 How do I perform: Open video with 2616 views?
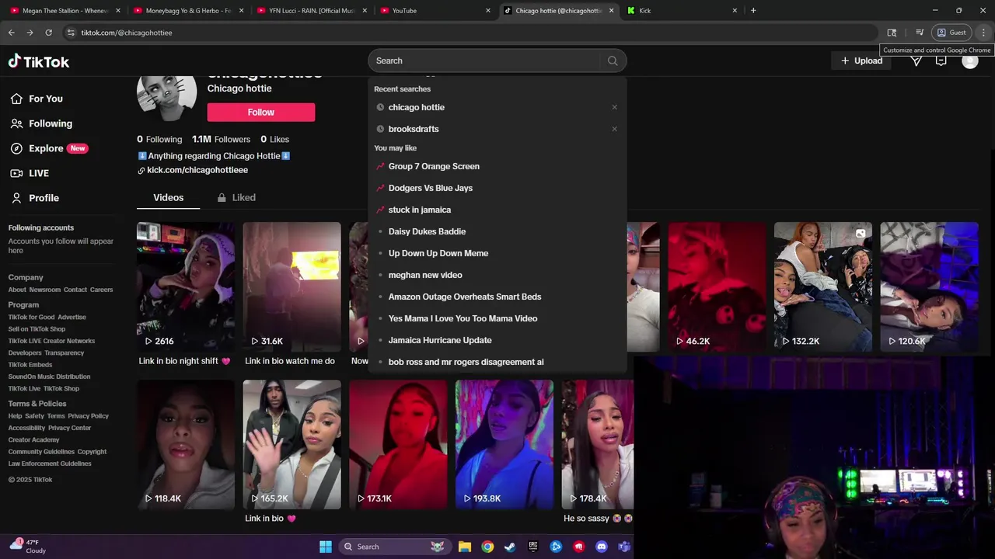185,287
